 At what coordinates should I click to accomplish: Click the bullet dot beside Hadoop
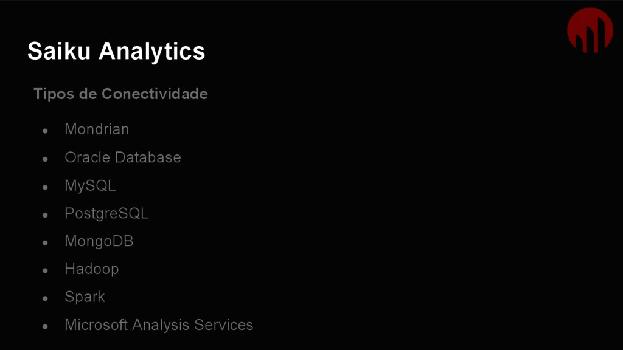click(x=45, y=270)
